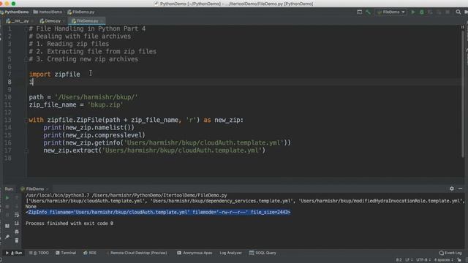The image size is (468, 263).
Task: Click the with zipfile.ZipFile statement line 13
Action: pos(136,120)
